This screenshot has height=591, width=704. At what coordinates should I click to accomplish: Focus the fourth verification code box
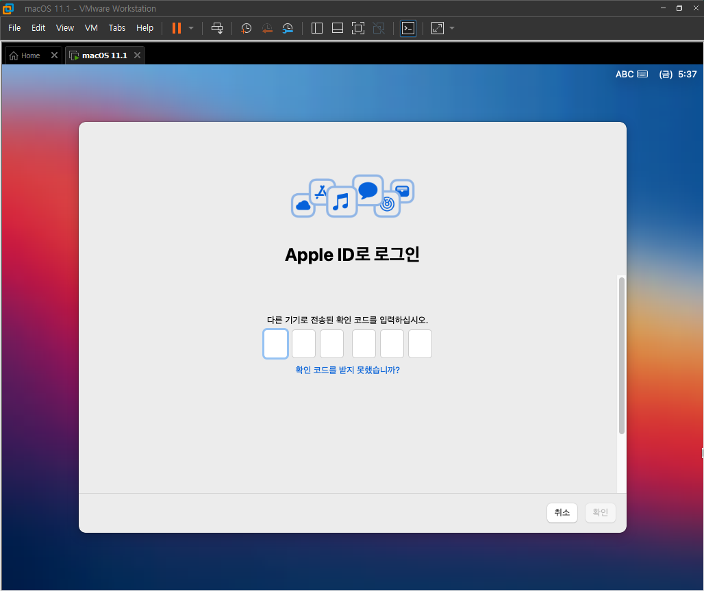click(364, 344)
